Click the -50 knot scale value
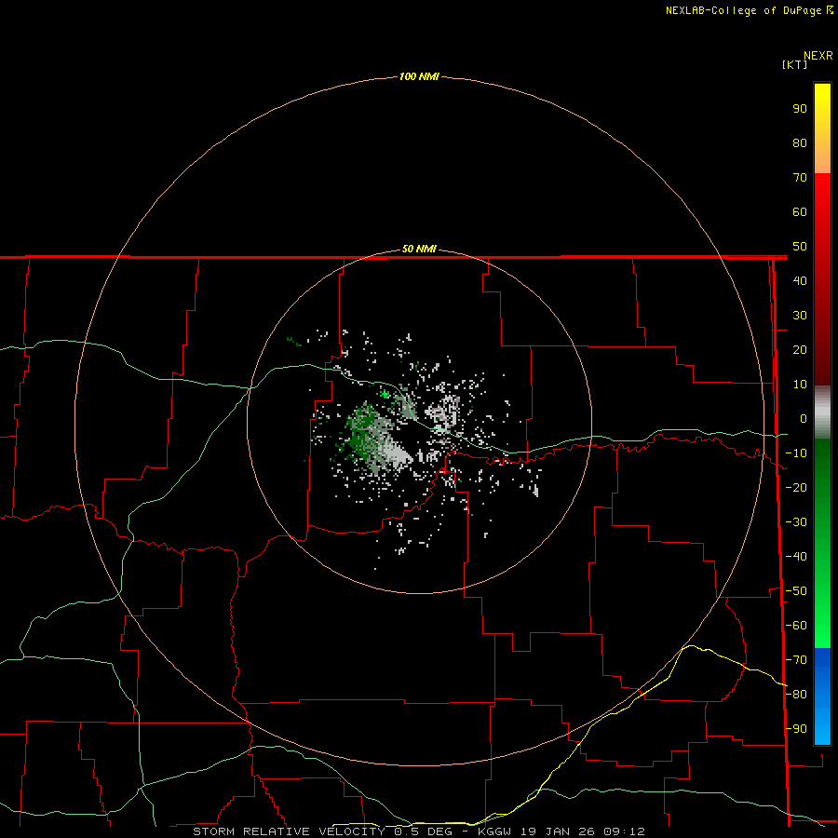838x838 pixels. 796,591
